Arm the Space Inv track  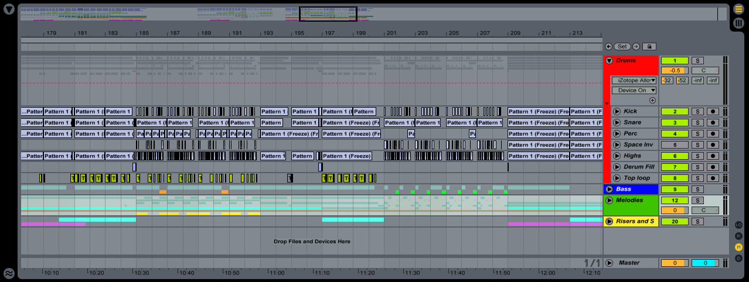713,145
